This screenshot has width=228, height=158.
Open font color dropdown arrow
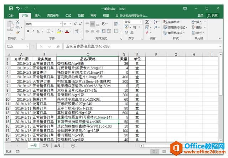(x=71, y=31)
